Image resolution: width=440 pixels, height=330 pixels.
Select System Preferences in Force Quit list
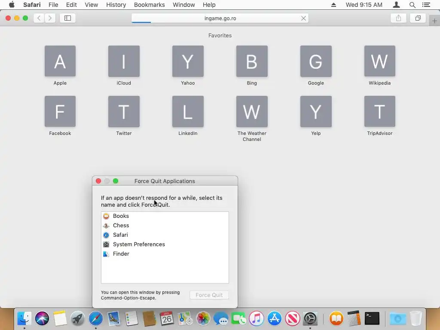(165, 244)
